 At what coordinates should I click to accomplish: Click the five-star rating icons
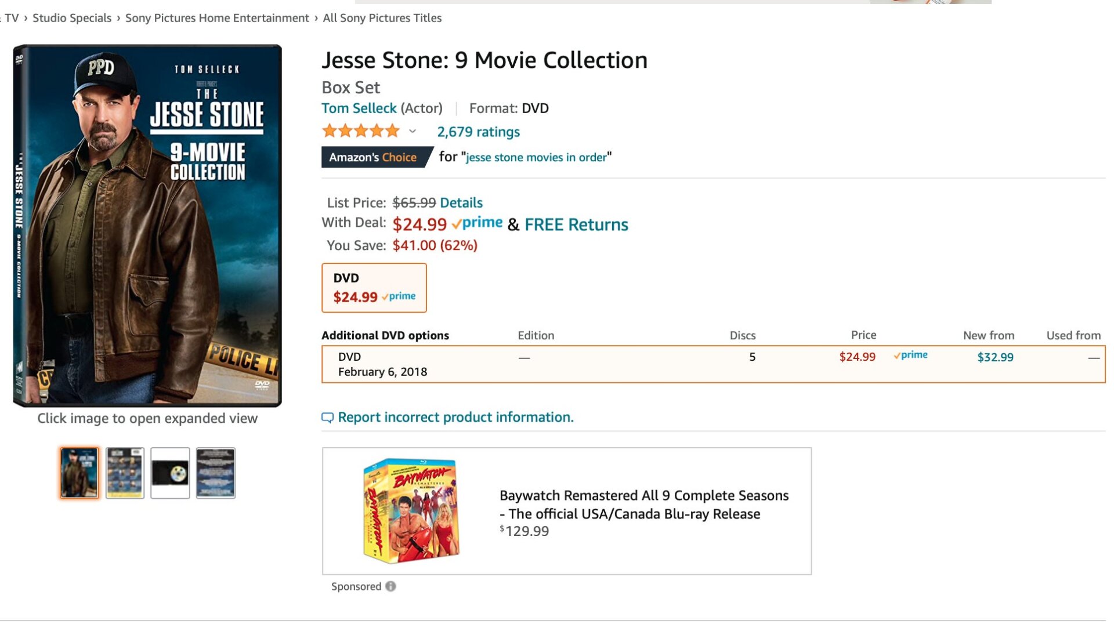[x=361, y=131]
